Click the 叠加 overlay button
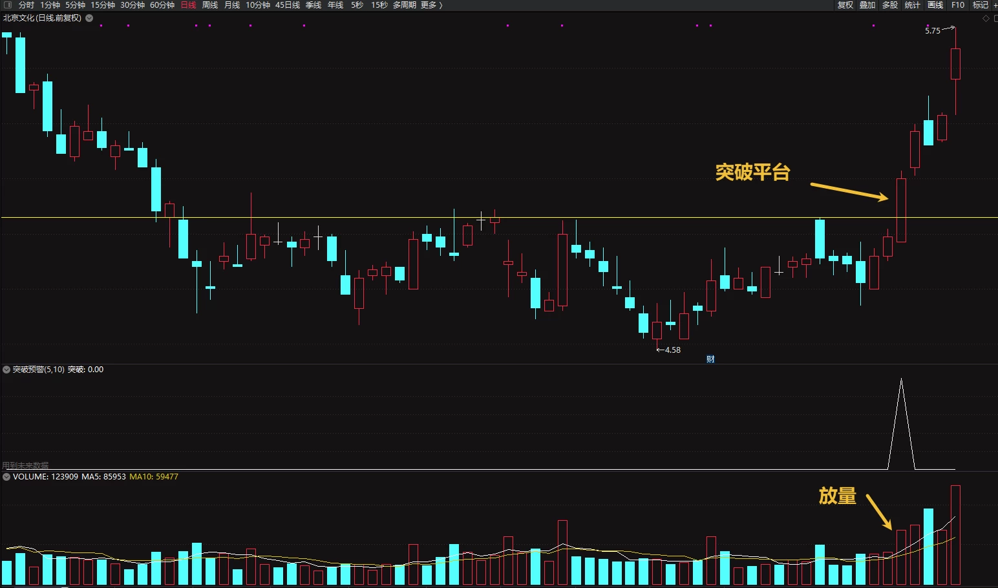Image resolution: width=998 pixels, height=588 pixels. click(867, 5)
